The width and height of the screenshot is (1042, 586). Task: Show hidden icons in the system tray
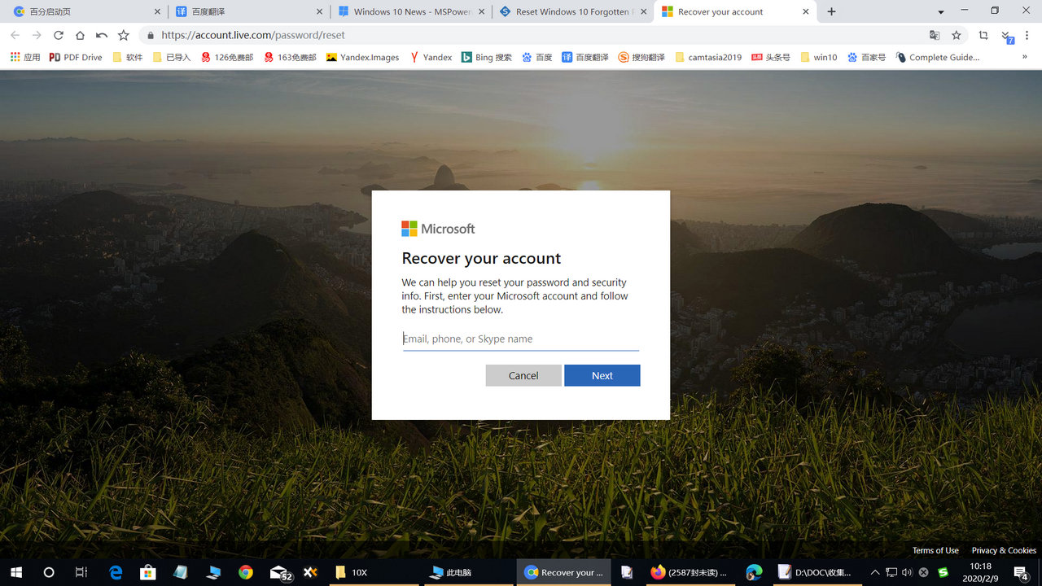click(874, 572)
